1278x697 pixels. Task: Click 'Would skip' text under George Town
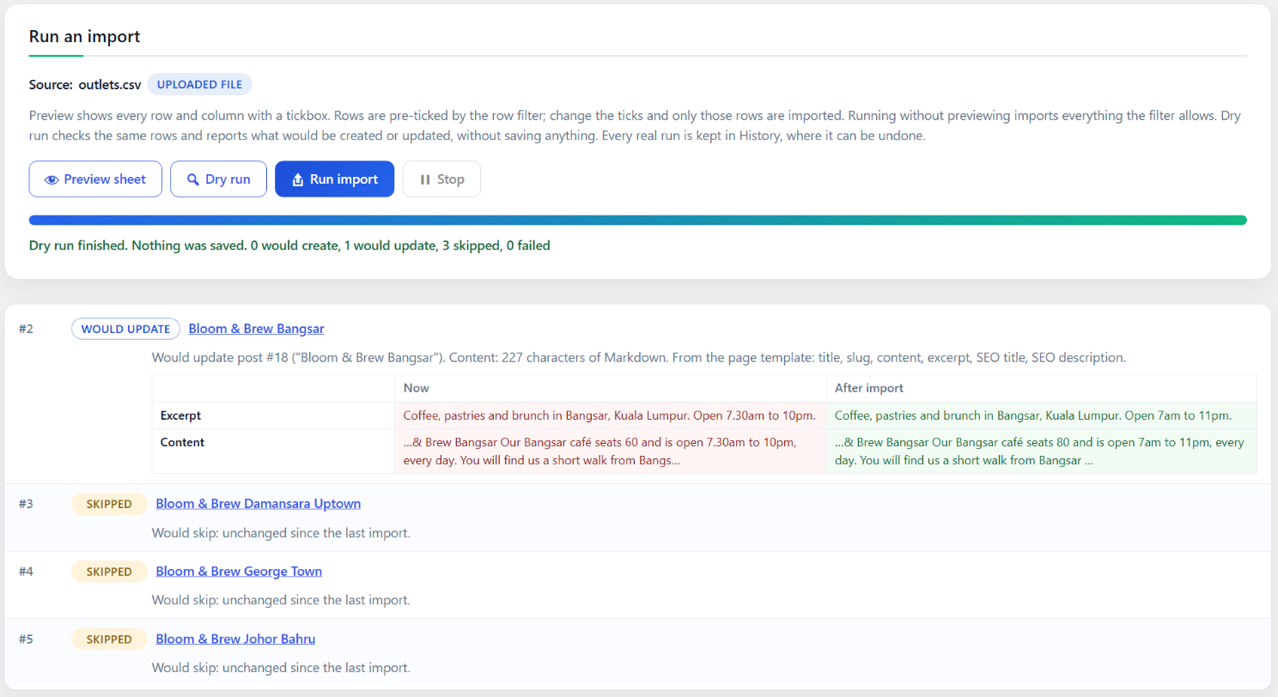pos(281,600)
